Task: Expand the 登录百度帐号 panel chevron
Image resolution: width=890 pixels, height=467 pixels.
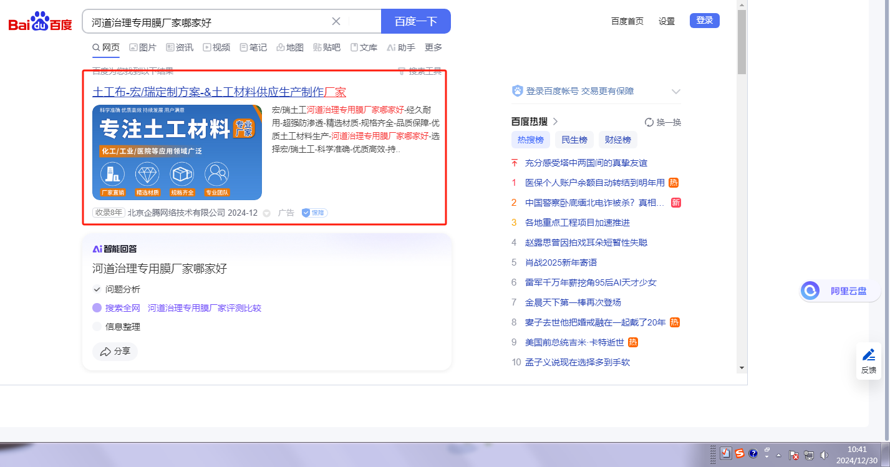Action: (x=675, y=92)
